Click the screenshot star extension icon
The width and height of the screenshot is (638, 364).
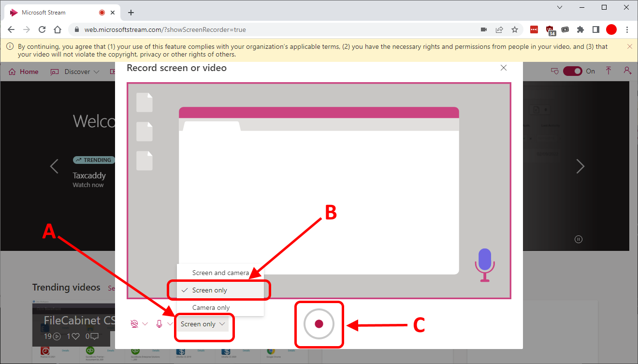click(x=565, y=29)
